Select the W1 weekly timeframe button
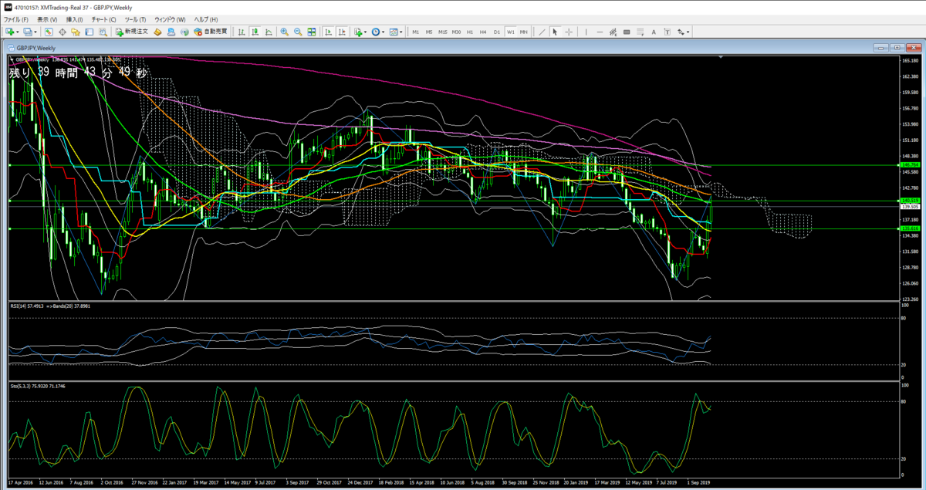 click(x=511, y=32)
